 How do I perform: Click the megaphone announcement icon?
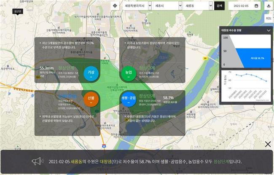point(38,161)
